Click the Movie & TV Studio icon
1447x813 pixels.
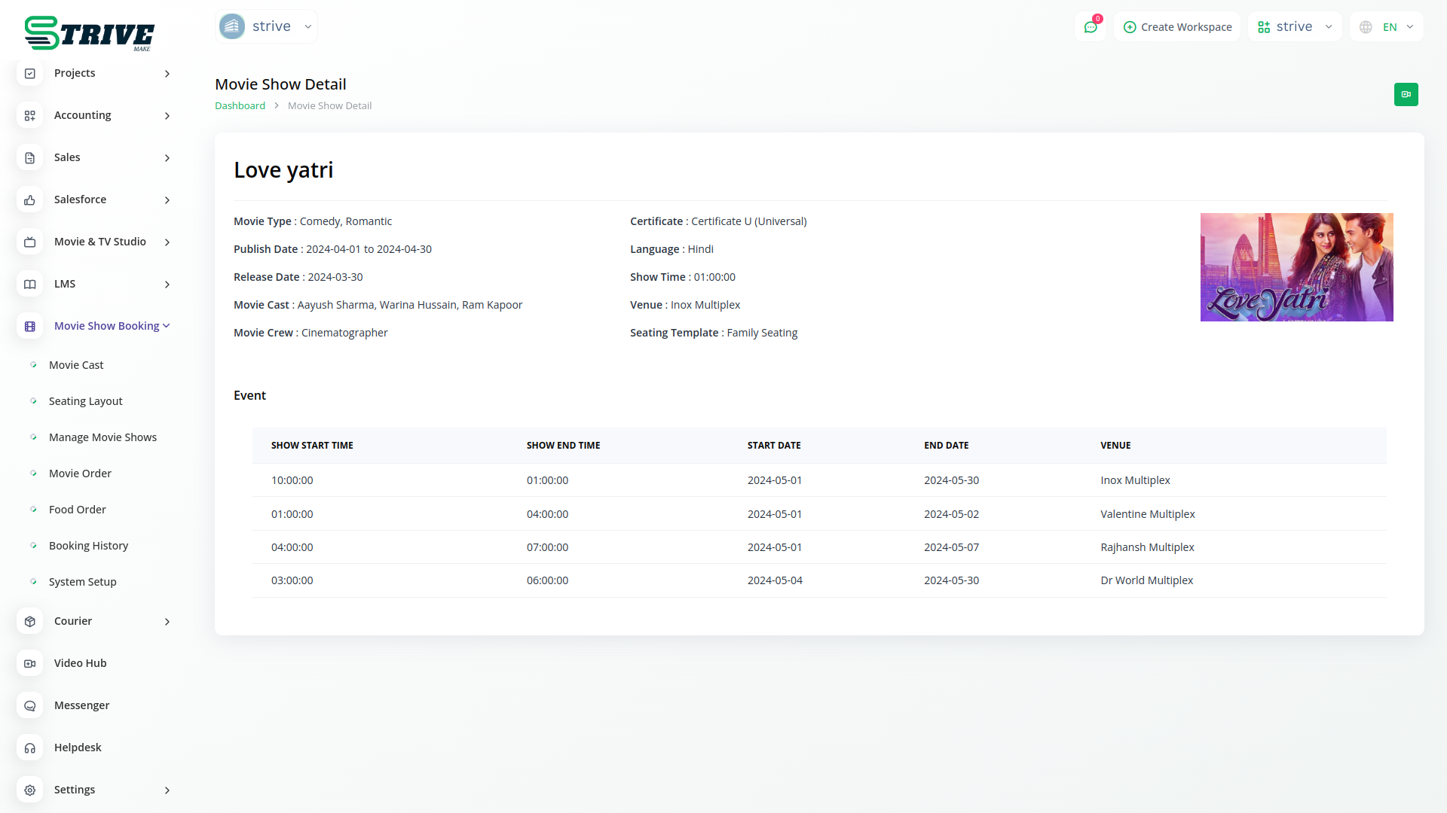tap(30, 242)
